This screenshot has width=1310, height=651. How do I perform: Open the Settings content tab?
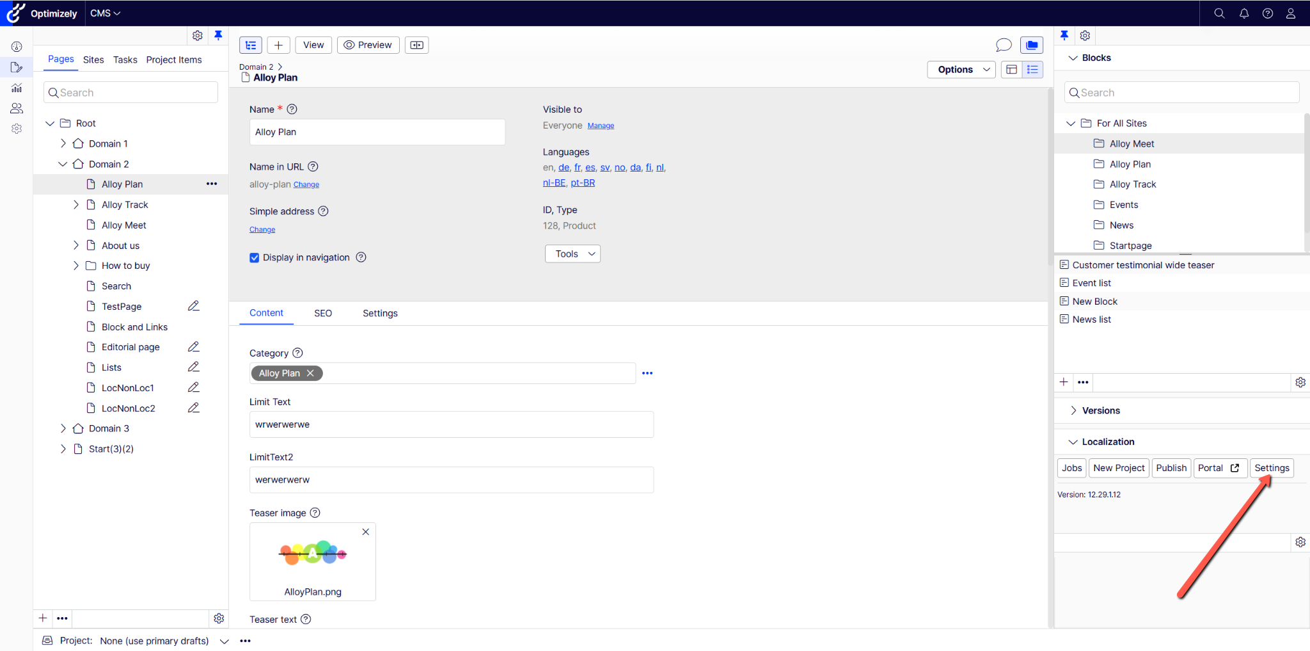(x=380, y=313)
